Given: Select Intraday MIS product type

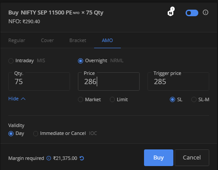Looking at the screenshot, I should (27, 60).
